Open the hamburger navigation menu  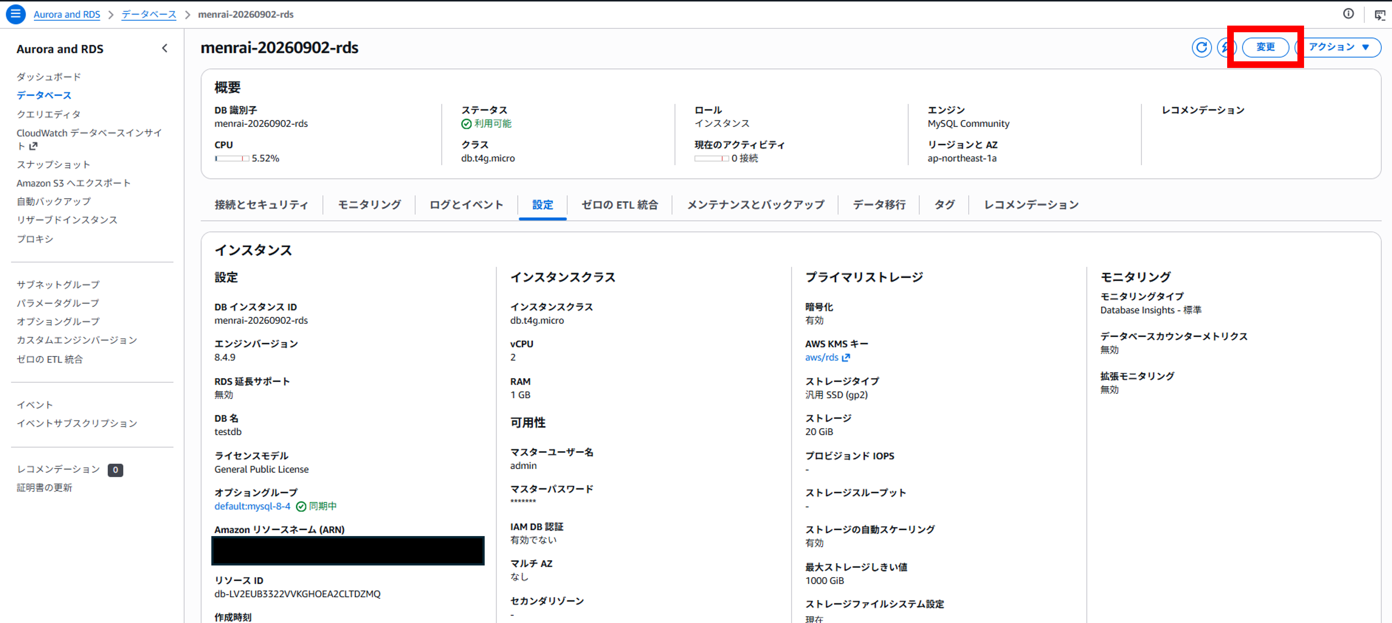tap(16, 14)
